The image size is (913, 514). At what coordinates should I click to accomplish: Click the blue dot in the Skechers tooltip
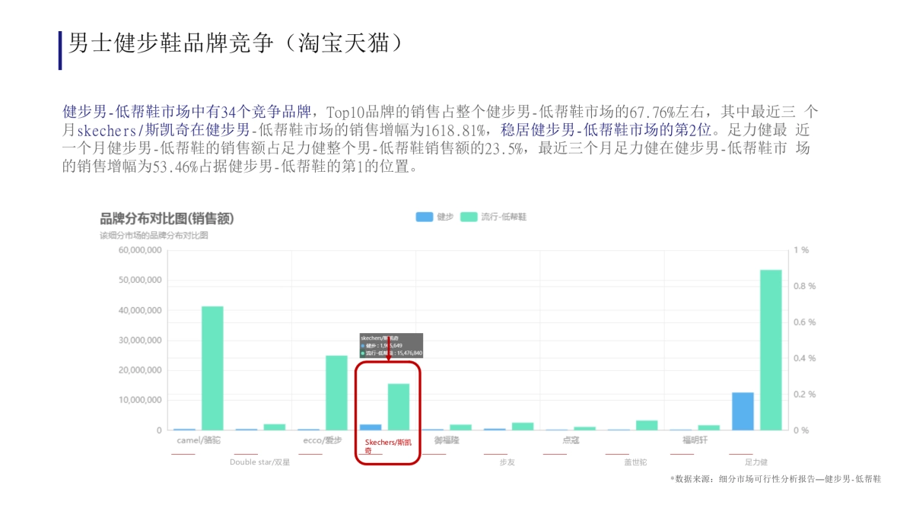tap(363, 344)
